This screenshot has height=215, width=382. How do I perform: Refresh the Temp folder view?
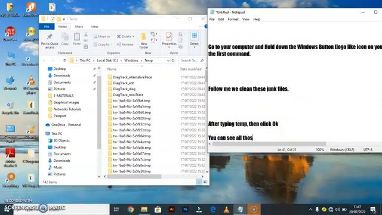click(173, 60)
